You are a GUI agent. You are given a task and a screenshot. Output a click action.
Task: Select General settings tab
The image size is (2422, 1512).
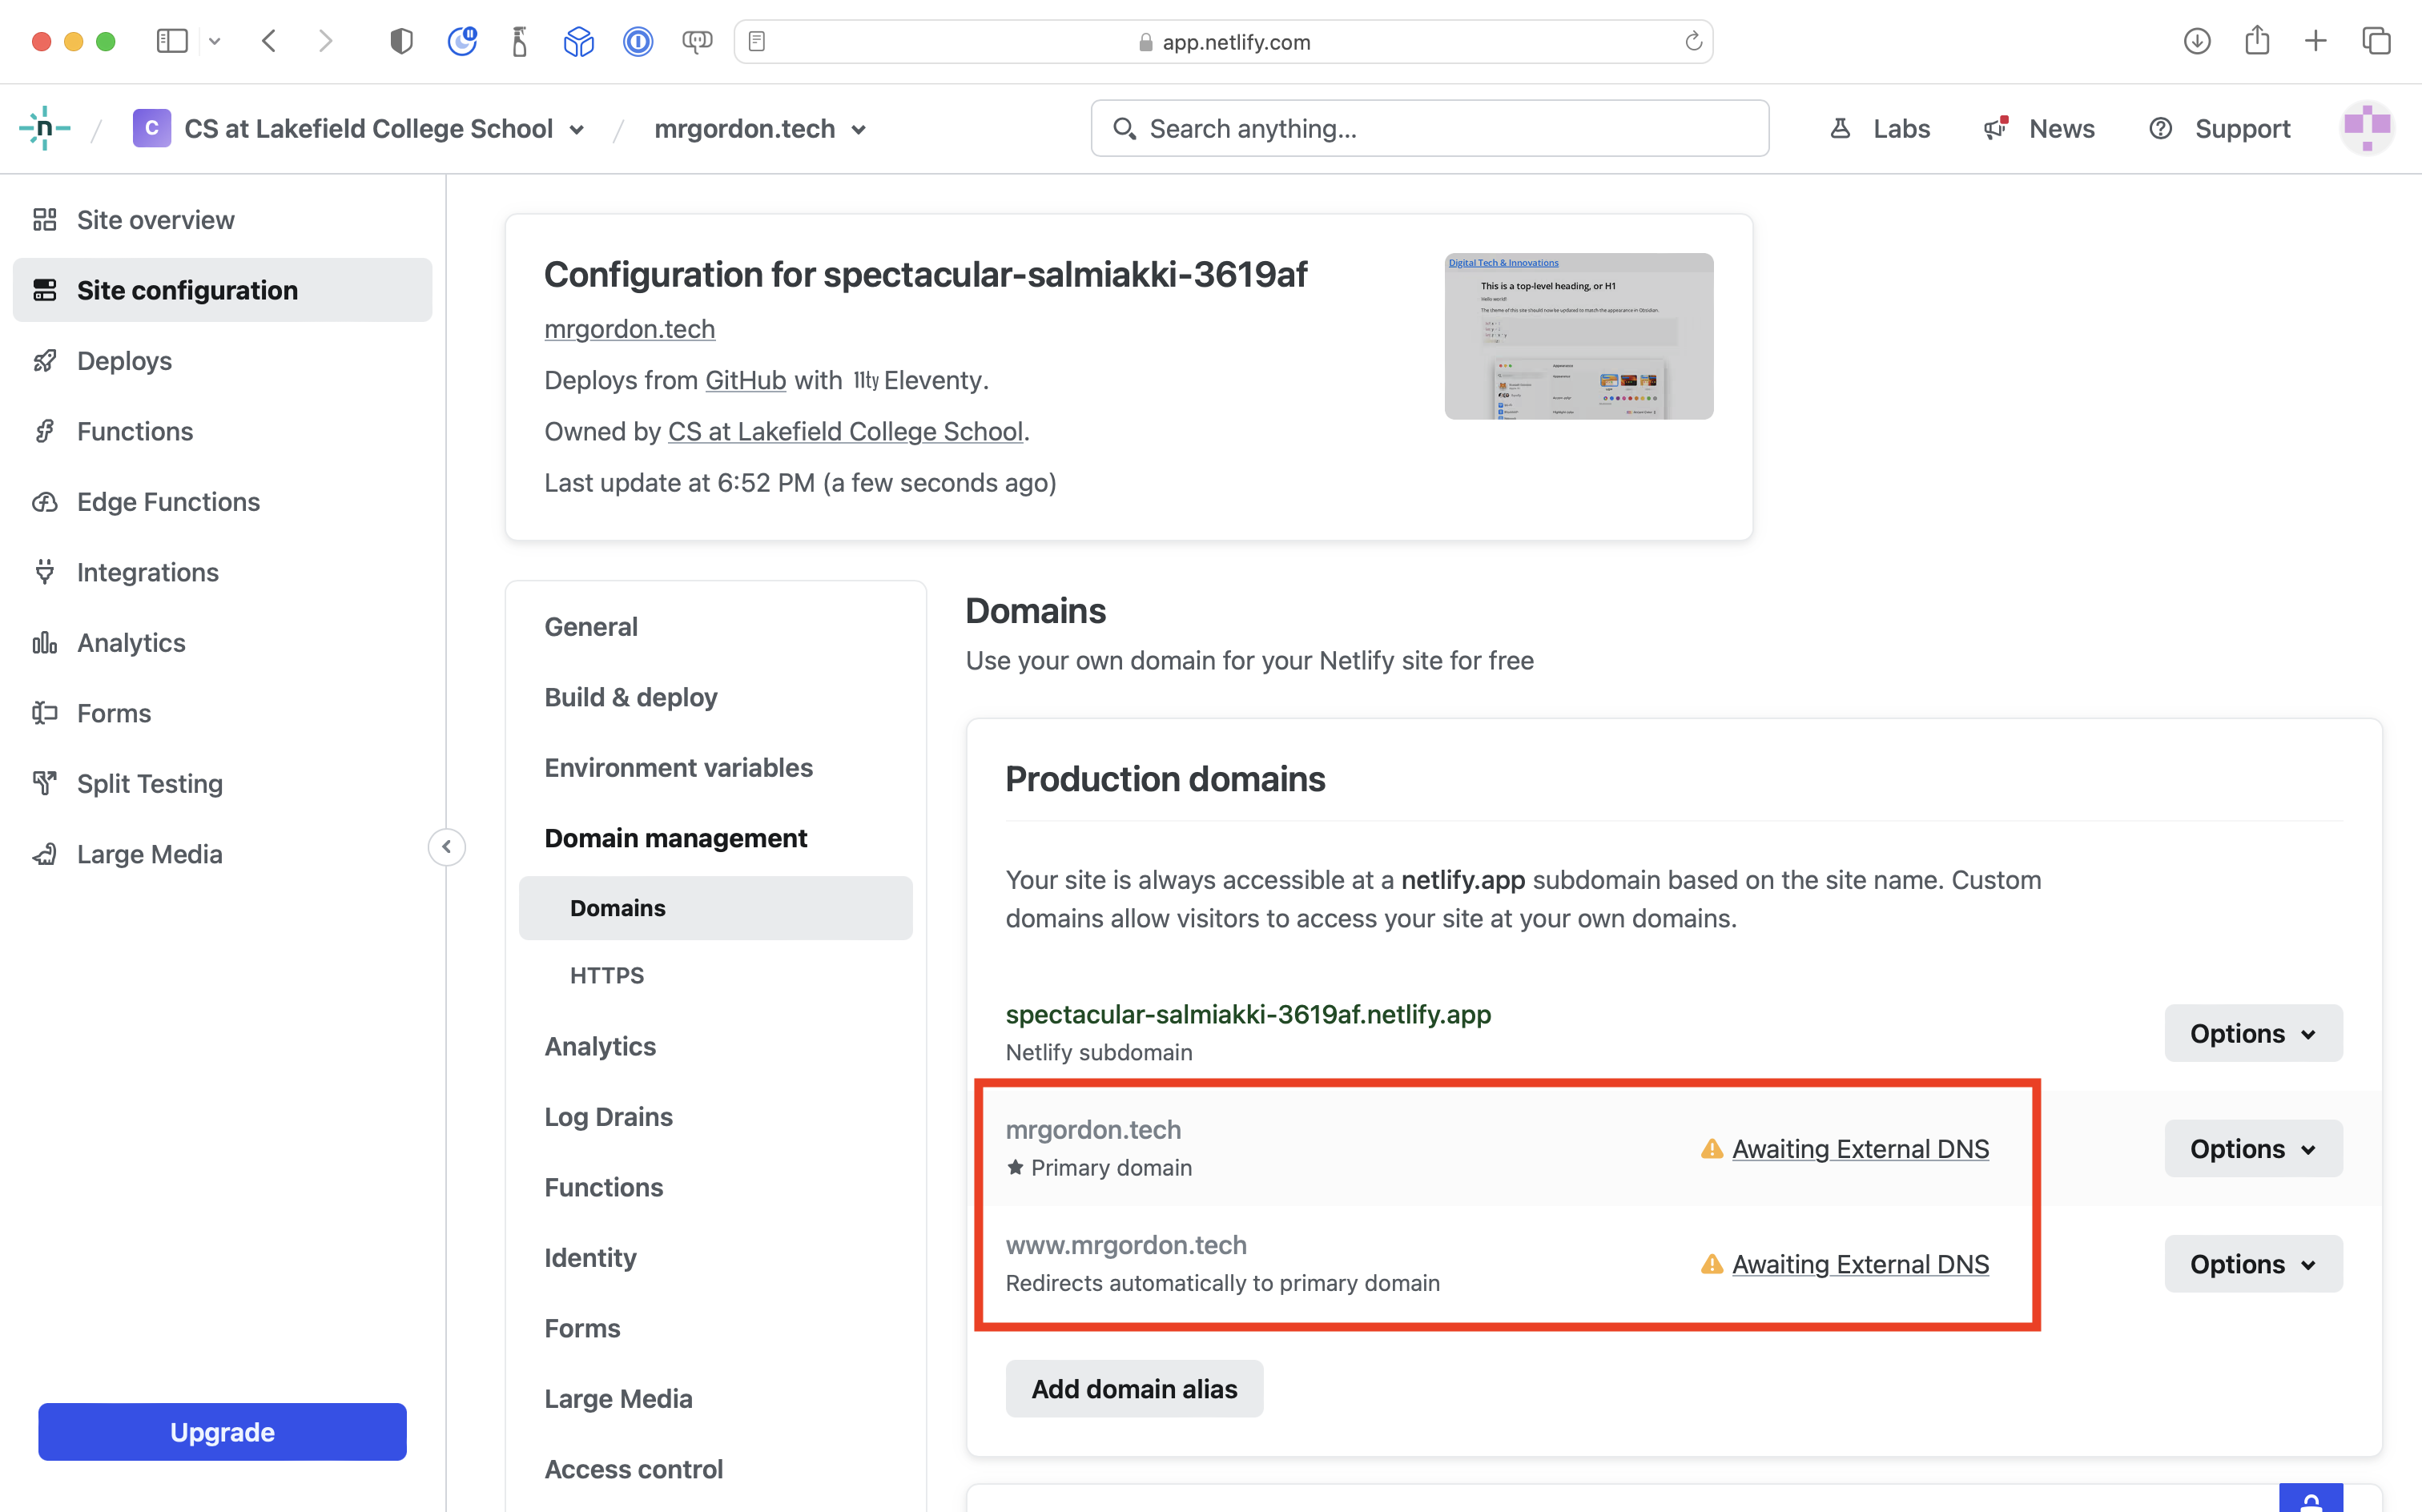tap(591, 627)
